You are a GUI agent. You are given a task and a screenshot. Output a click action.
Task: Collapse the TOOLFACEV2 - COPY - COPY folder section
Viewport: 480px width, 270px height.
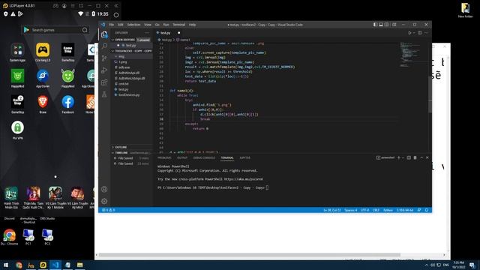click(132, 51)
